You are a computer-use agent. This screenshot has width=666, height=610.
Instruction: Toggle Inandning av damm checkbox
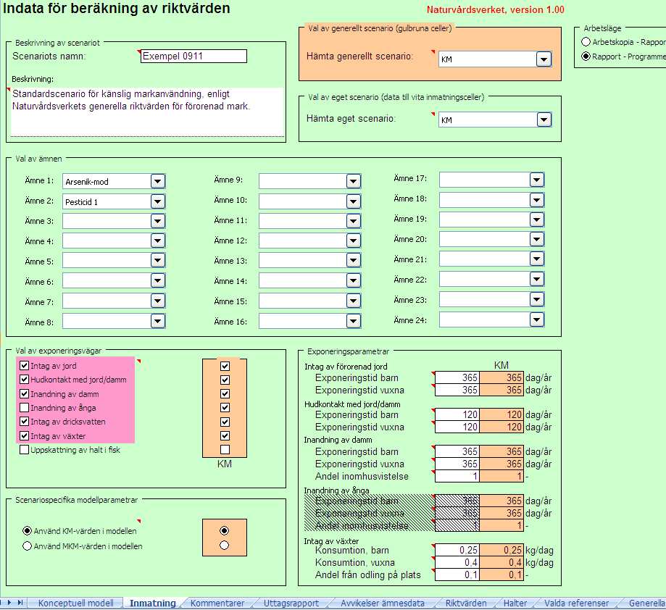tap(24, 394)
